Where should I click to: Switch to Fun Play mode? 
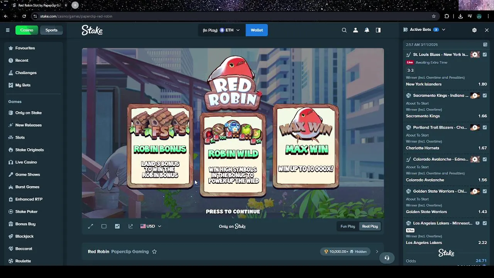pos(348,226)
